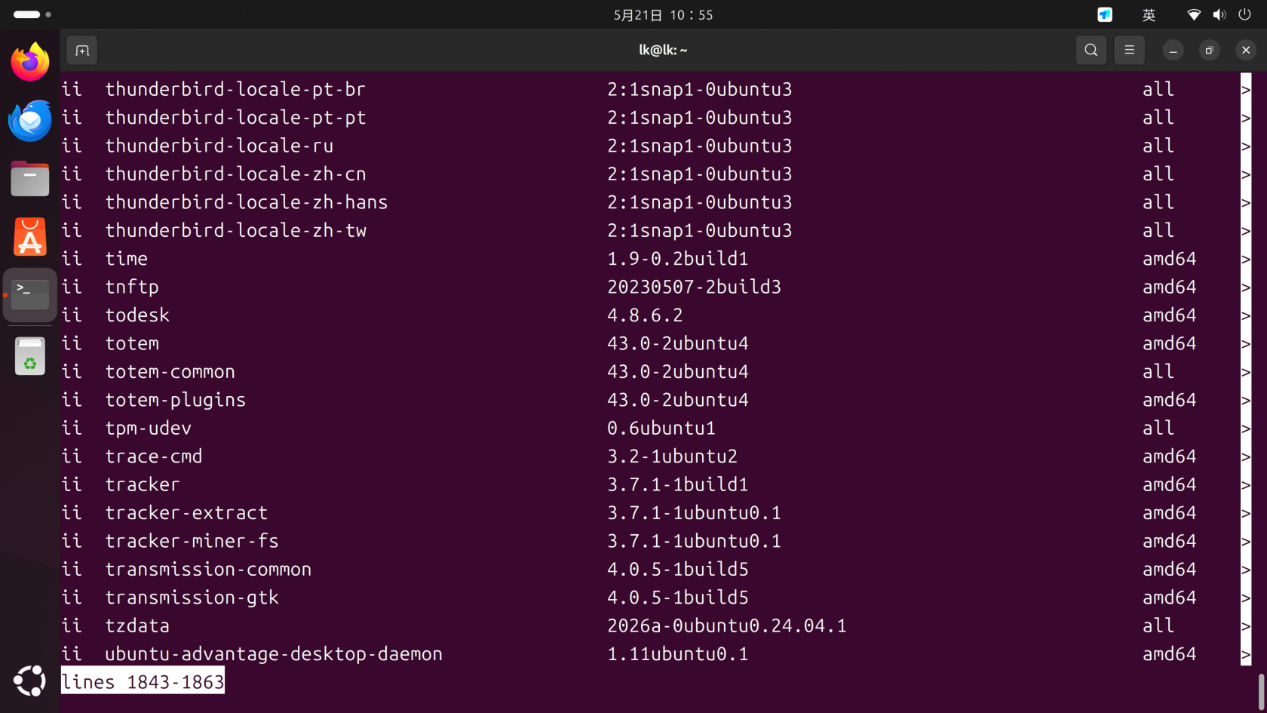Click the 'todesk' package name
The height and width of the screenshot is (713, 1267).
click(x=137, y=315)
